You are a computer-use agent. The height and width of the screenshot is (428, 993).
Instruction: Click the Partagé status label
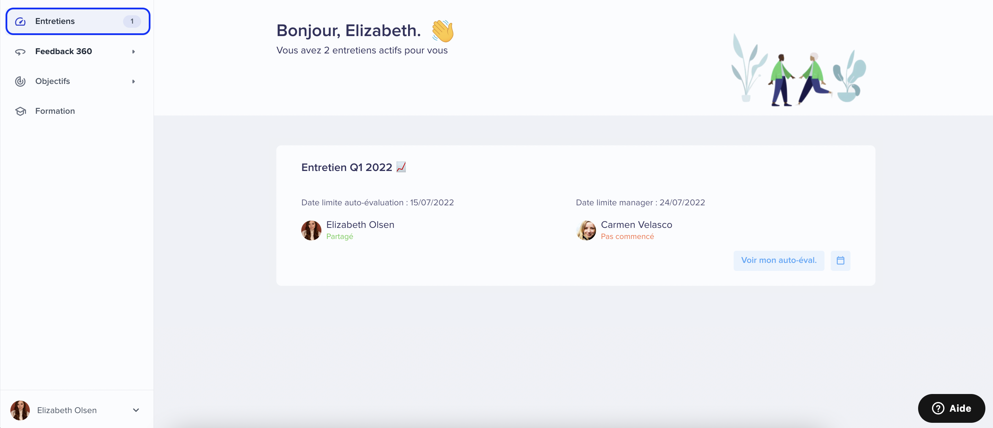tap(339, 236)
